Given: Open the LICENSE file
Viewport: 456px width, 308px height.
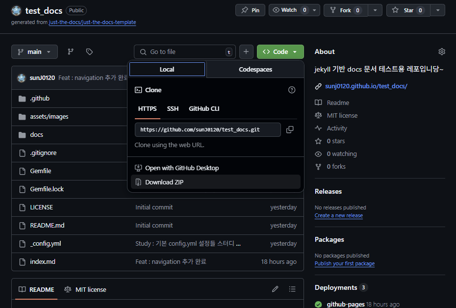Looking at the screenshot, I should click(42, 207).
